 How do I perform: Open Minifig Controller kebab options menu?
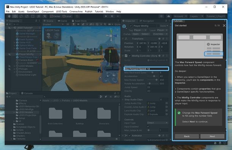tap(167, 56)
